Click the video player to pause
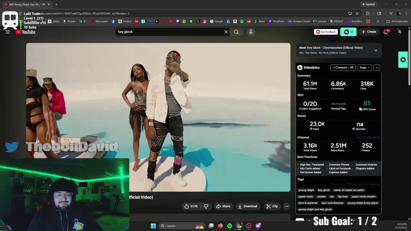The image size is (411, 231). coord(158,117)
